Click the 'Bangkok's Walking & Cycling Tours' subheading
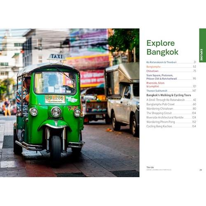The image size is (206, 206). point(169,95)
